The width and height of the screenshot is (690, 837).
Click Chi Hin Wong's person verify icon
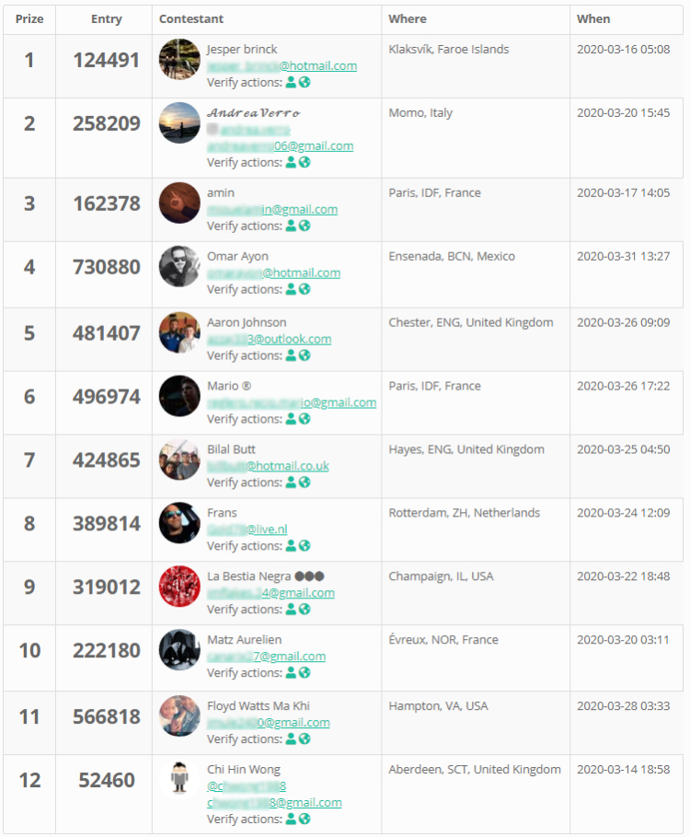click(x=291, y=819)
